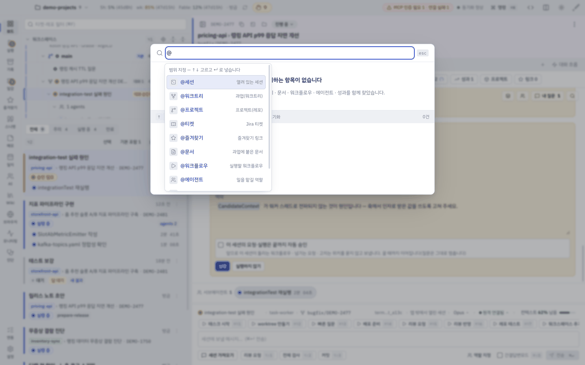The width and height of the screenshot is (585, 365).
Task: Select the @세션 scope option
Action: (x=216, y=82)
